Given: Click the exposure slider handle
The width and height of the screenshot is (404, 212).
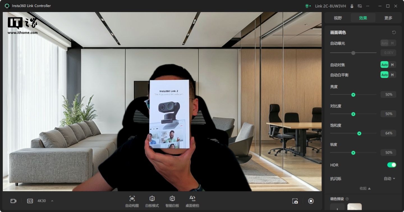Looking at the screenshot, I should coord(353,53).
